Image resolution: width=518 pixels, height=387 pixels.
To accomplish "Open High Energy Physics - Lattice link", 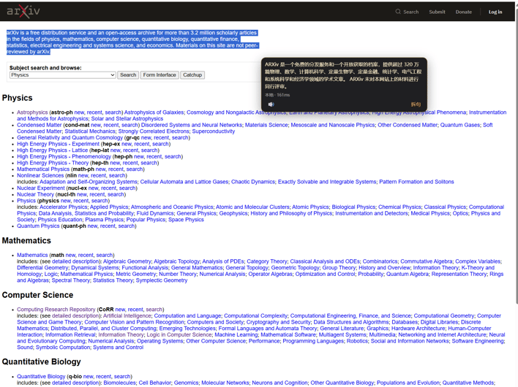I will (x=53, y=150).
